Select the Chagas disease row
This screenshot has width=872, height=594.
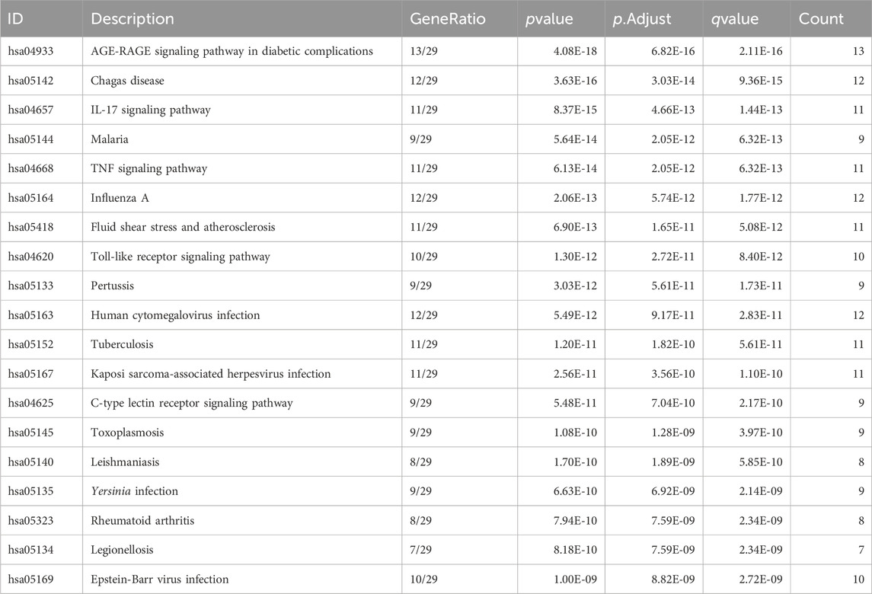tap(127, 81)
